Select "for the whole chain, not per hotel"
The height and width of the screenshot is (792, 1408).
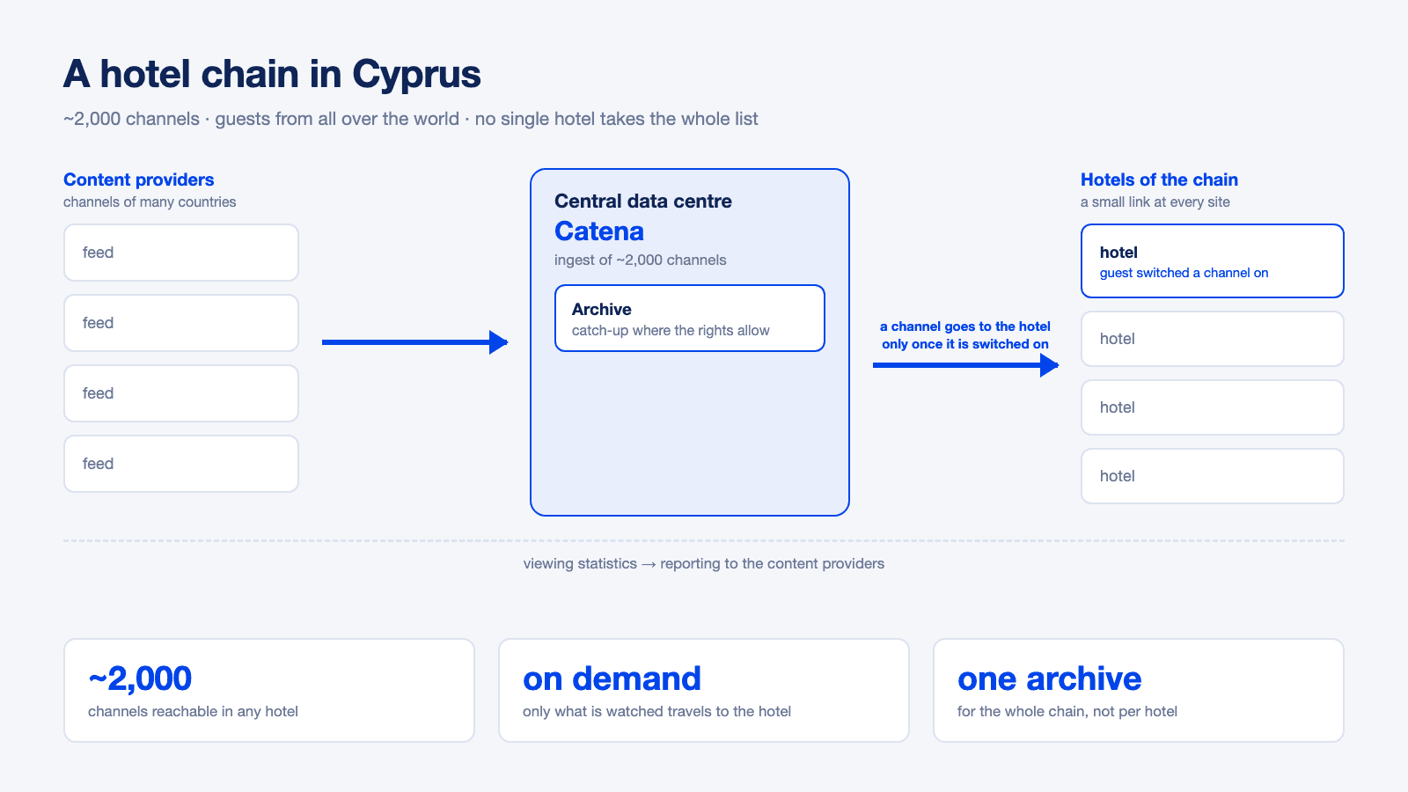pyautogui.click(x=1067, y=711)
